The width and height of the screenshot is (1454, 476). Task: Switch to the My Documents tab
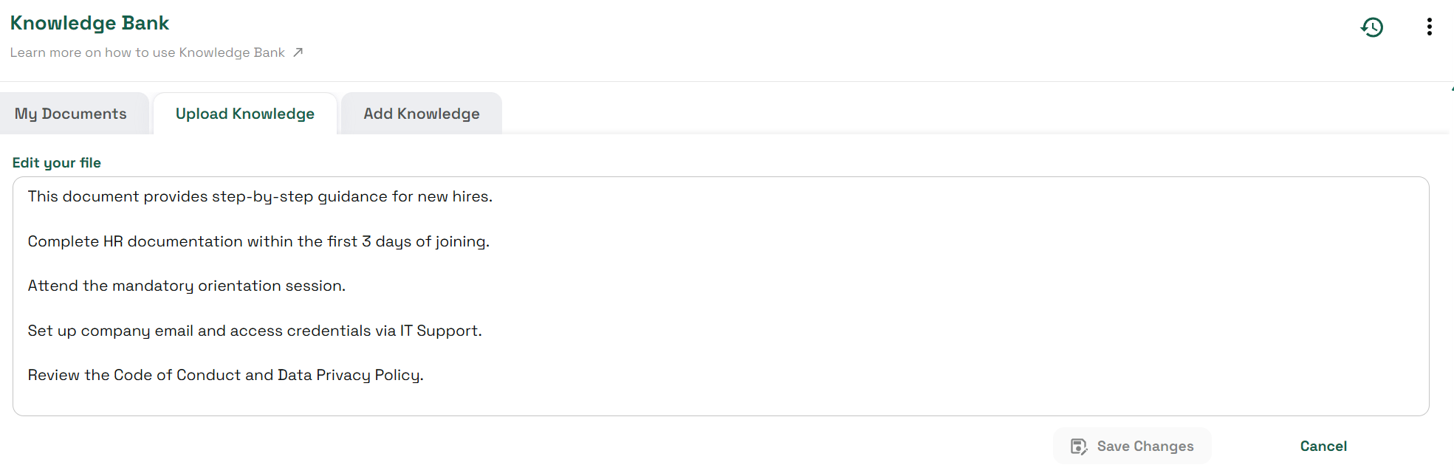pos(71,114)
